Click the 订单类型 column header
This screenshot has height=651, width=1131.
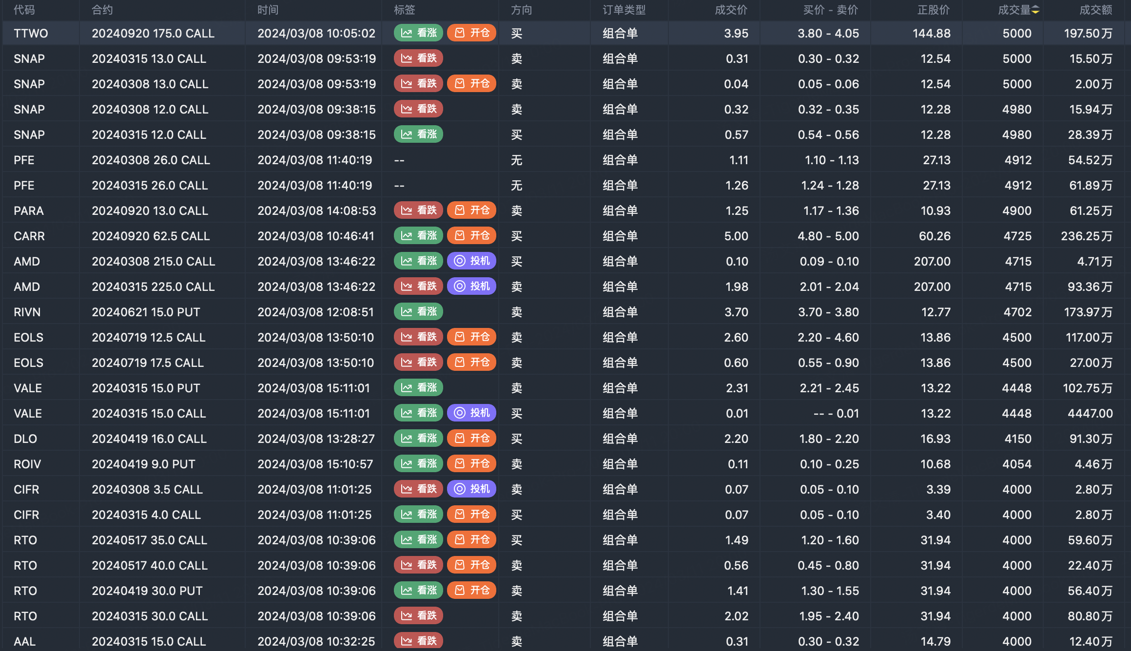pos(624,10)
